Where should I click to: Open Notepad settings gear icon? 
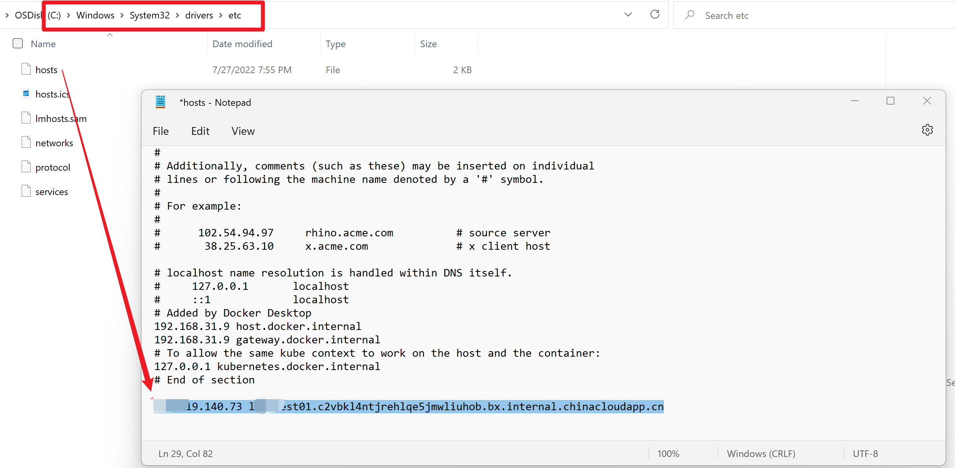pyautogui.click(x=927, y=130)
